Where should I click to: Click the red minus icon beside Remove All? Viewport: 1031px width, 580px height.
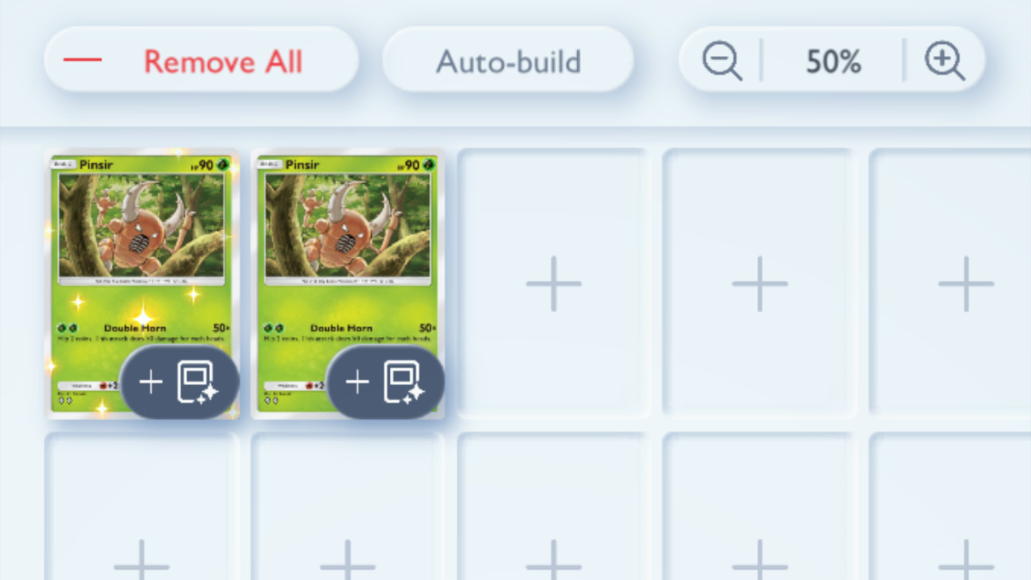point(83,60)
